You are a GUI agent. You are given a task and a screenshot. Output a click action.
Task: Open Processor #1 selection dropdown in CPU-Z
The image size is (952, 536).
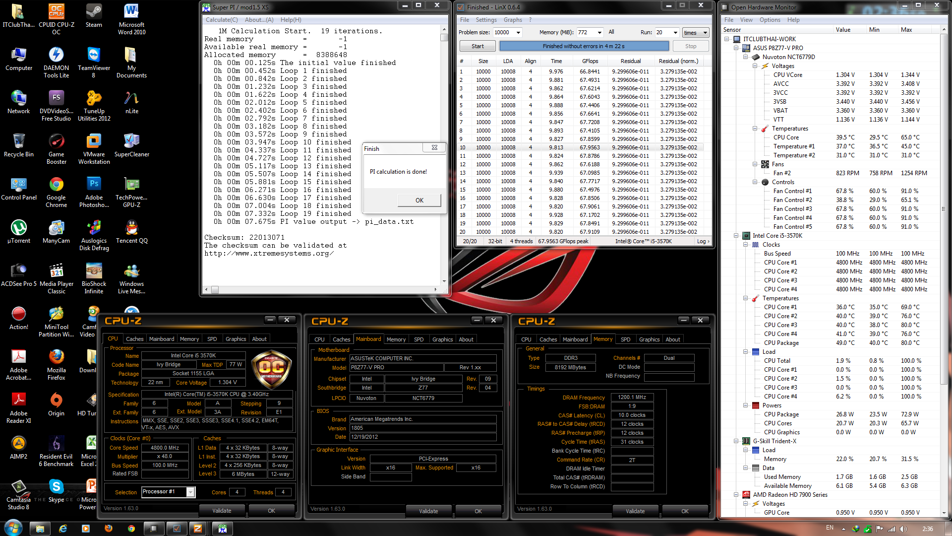click(x=190, y=492)
